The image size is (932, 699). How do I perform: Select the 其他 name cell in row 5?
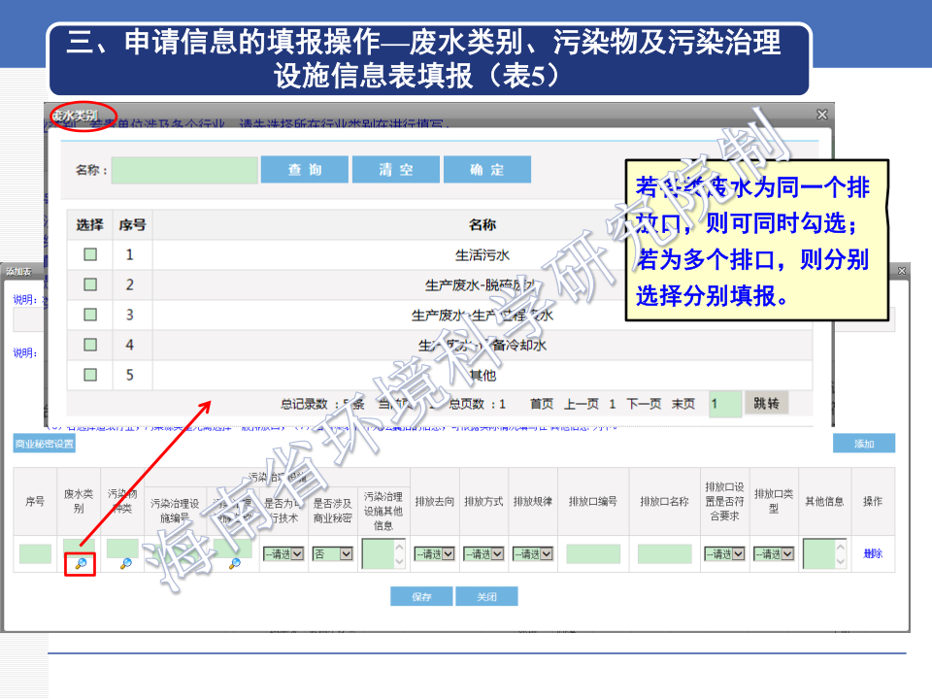[x=483, y=375]
